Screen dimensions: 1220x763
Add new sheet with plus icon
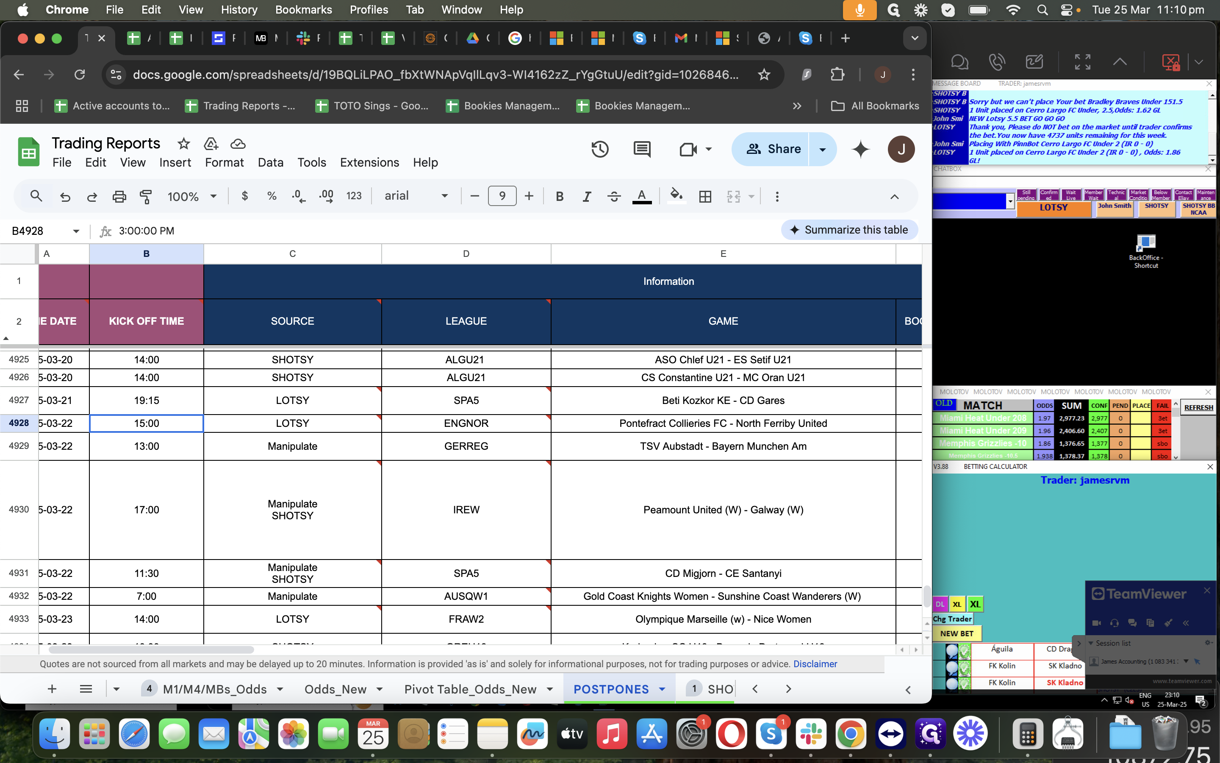[x=52, y=689]
